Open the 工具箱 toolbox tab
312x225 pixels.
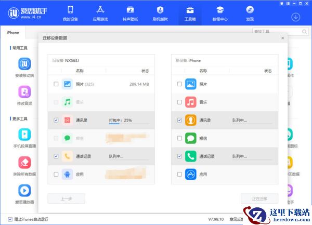pos(190,13)
